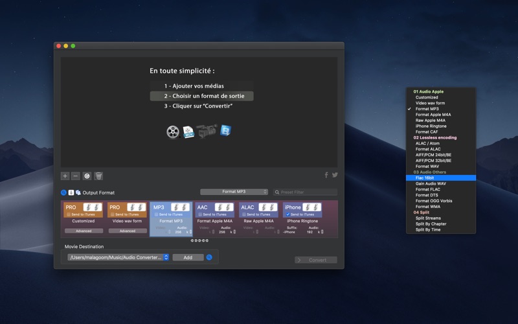Select ALAC / Atom menu entry
This screenshot has height=324, width=518.
pyautogui.click(x=441, y=143)
